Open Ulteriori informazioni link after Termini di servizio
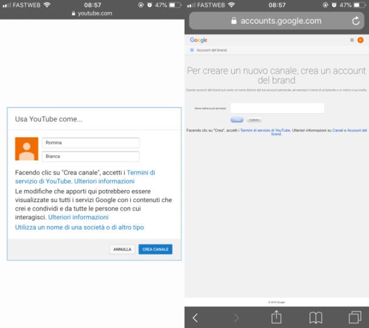 click(104, 181)
